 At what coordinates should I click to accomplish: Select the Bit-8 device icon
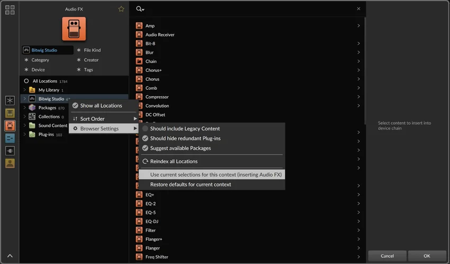[139, 44]
